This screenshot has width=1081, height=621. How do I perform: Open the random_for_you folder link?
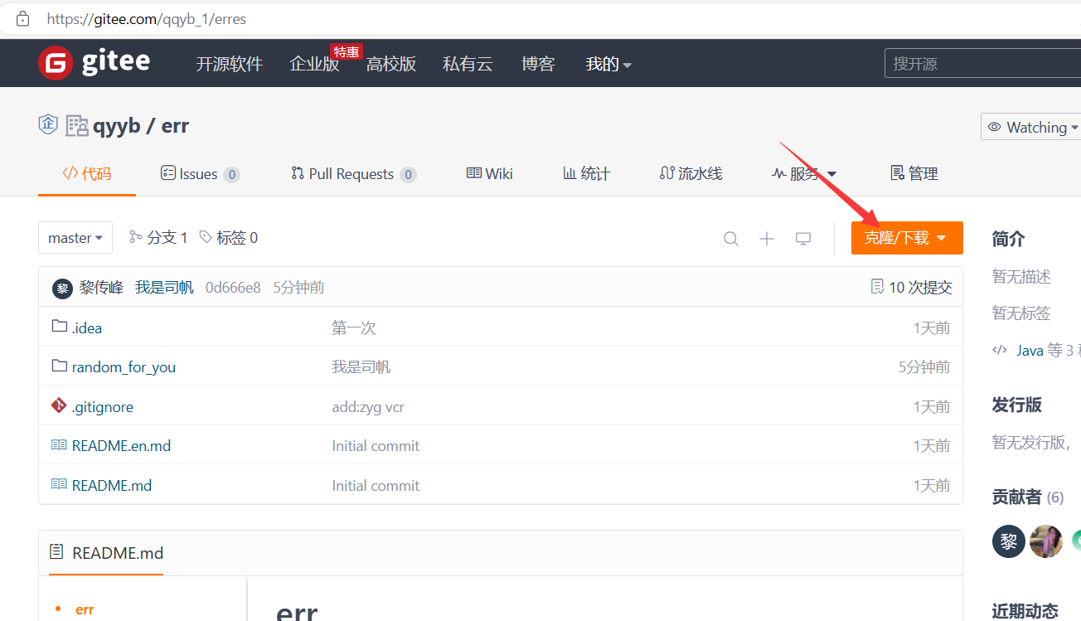point(124,366)
